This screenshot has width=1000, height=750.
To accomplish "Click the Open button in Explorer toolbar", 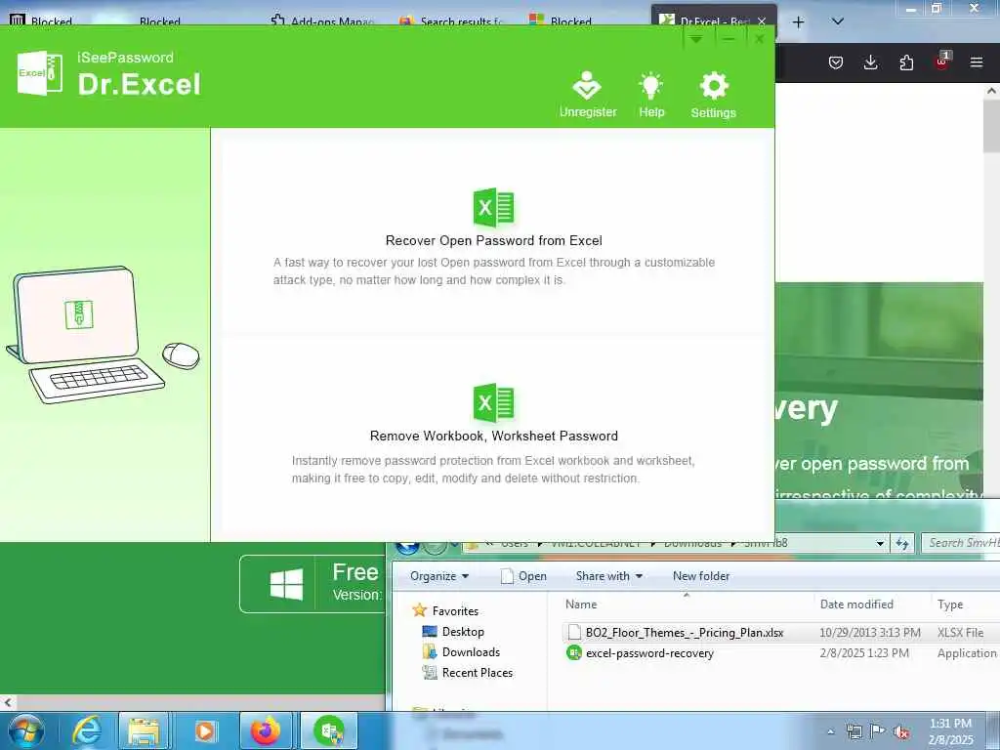I will click(524, 576).
